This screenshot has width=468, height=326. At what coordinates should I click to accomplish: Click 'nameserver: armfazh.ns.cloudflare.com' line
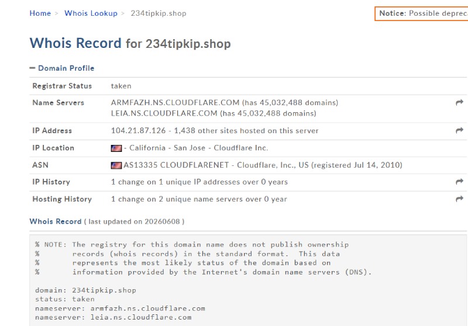120,308
